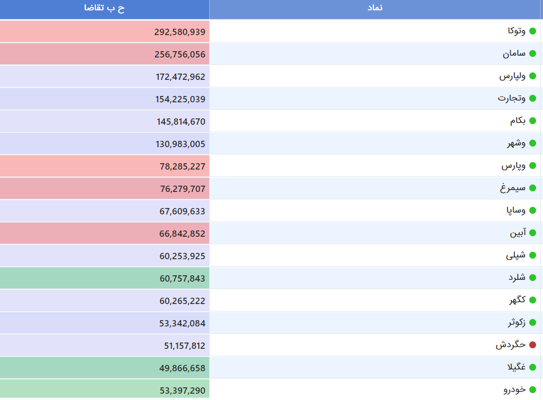Select the value 51,157,812
543x400 pixels.
pyautogui.click(x=184, y=345)
